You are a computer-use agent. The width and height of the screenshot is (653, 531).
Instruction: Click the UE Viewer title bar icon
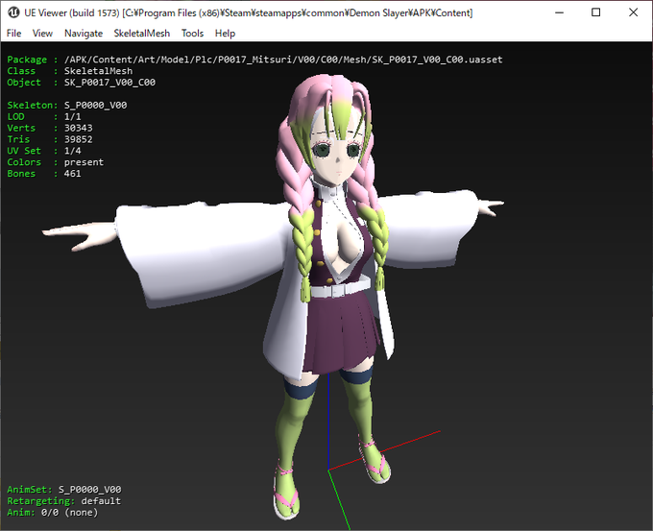[13, 12]
